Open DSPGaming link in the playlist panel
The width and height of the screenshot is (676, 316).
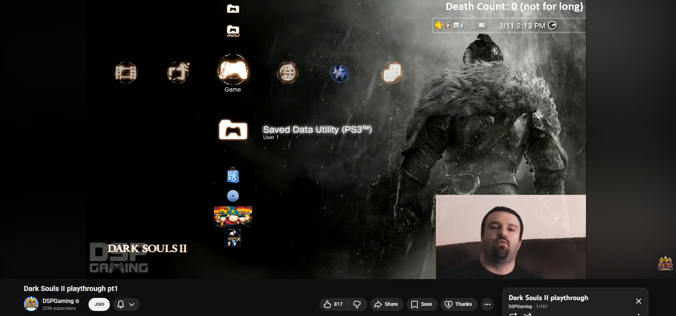[520, 307]
